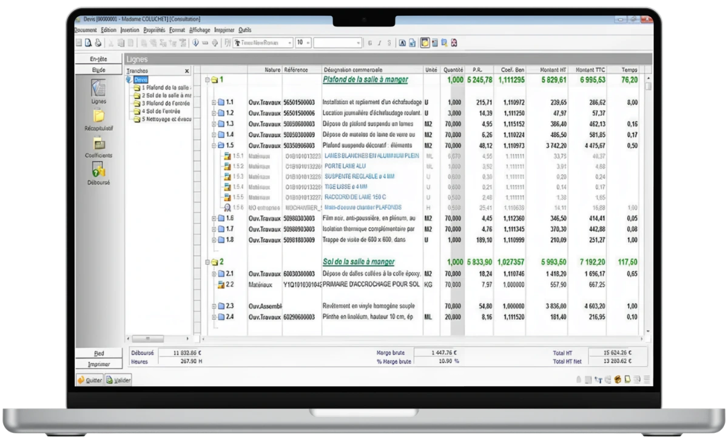Screen dimensions: 728x443
Task: Click the Valider button
Action: [118, 380]
